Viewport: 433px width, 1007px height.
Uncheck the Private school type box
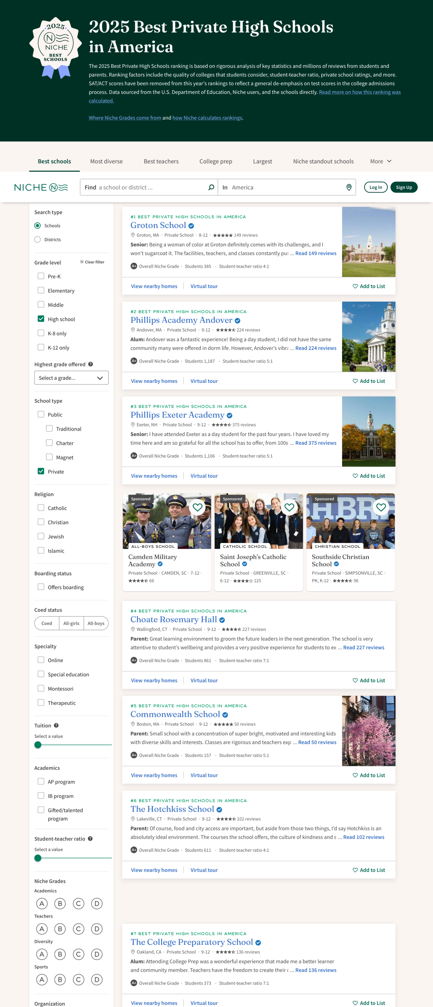pyautogui.click(x=41, y=471)
